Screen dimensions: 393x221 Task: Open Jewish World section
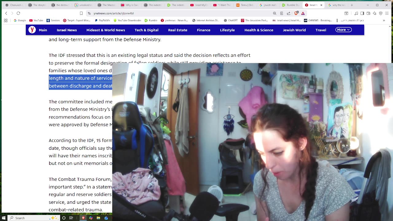294,30
